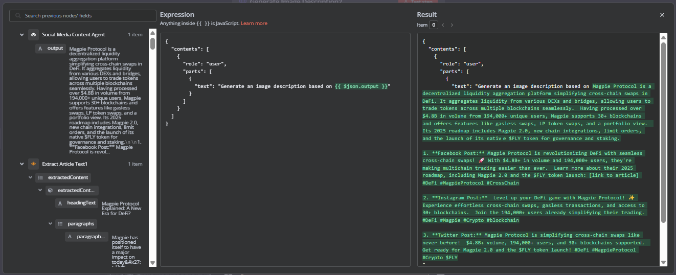Click the Extract Article Text1 code icon

pyautogui.click(x=33, y=164)
